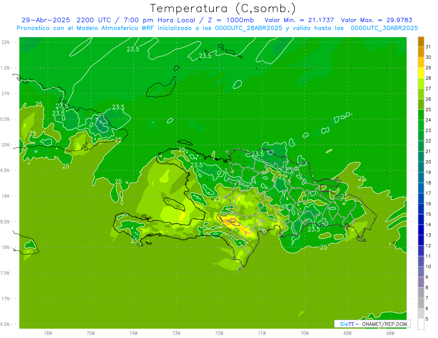
Task: Click the "71W" longitude axis label
Action: click(x=262, y=333)
